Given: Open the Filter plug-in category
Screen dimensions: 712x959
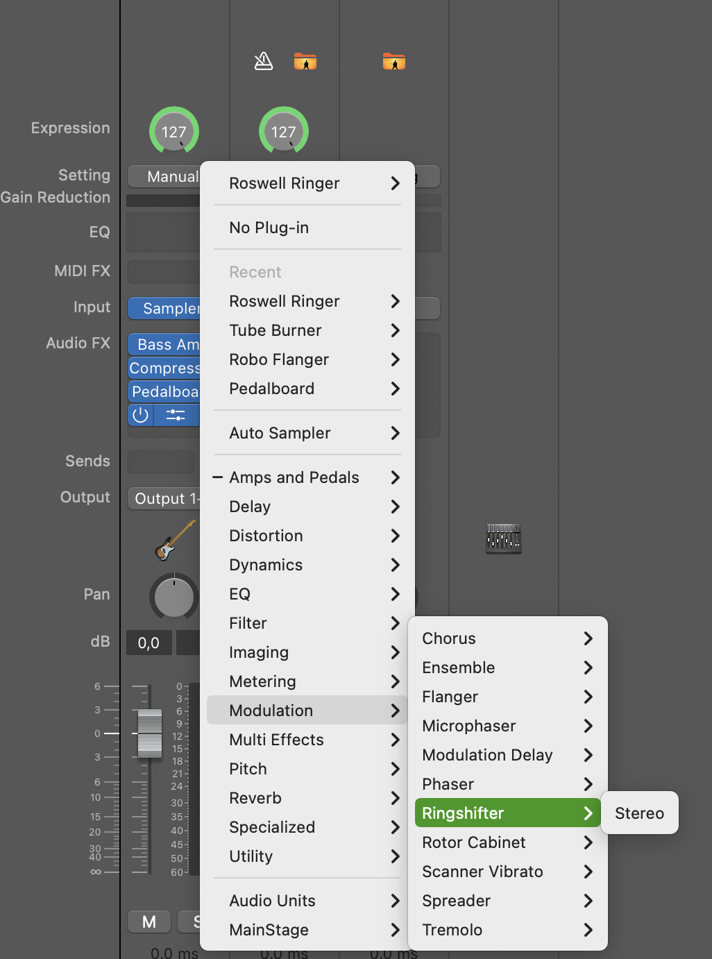Looking at the screenshot, I should click(x=307, y=623).
